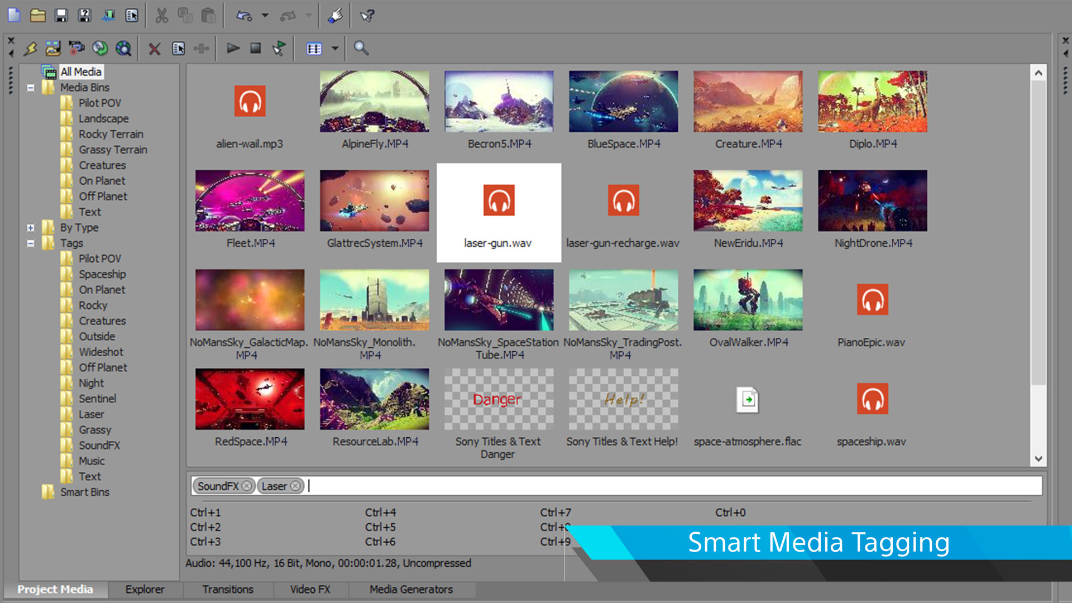Viewport: 1072px width, 603px height.
Task: Click Get Media from the Web globe icon
Action: pos(123,49)
